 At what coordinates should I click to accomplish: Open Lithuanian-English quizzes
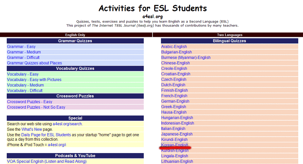pyautogui.click(x=177, y=161)
